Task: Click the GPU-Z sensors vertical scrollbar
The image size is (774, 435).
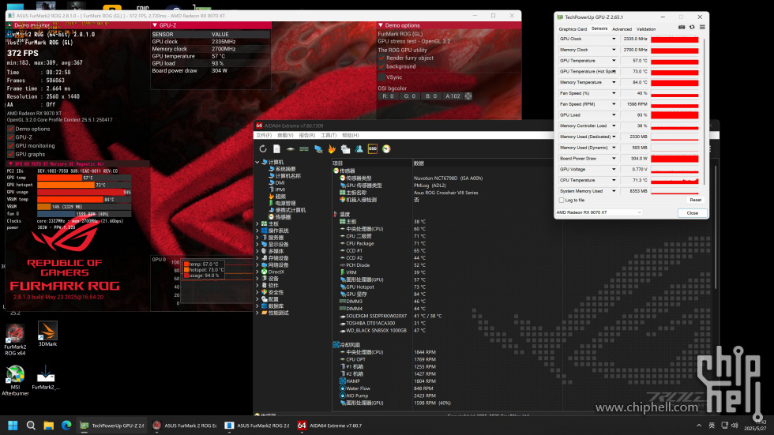Action: click(x=704, y=111)
